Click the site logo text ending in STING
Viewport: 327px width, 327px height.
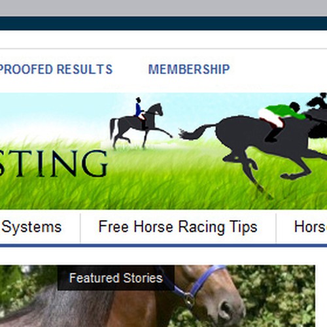pyautogui.click(x=54, y=163)
